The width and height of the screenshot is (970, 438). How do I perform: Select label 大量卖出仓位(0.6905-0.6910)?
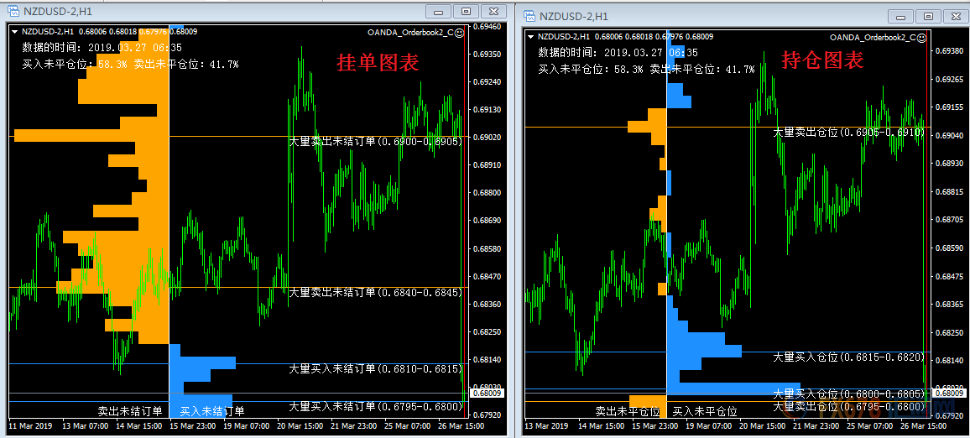(x=849, y=132)
